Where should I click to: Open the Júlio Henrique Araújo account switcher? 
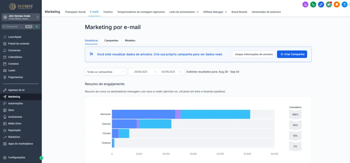point(21,17)
